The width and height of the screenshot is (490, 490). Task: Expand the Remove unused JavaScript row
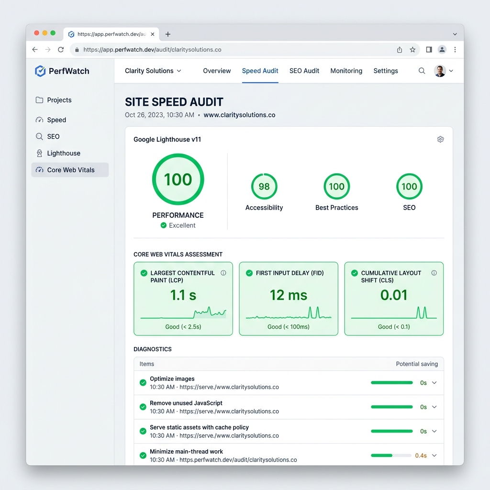pyautogui.click(x=434, y=407)
